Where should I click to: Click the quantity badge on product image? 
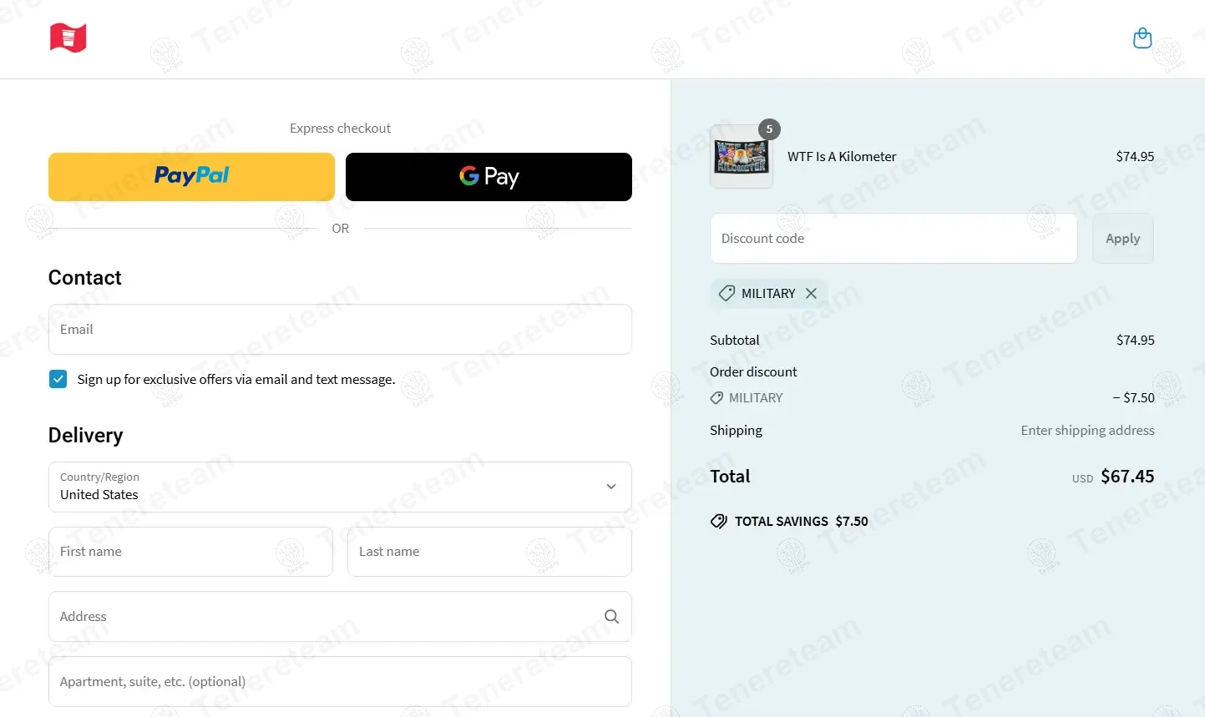(x=769, y=129)
